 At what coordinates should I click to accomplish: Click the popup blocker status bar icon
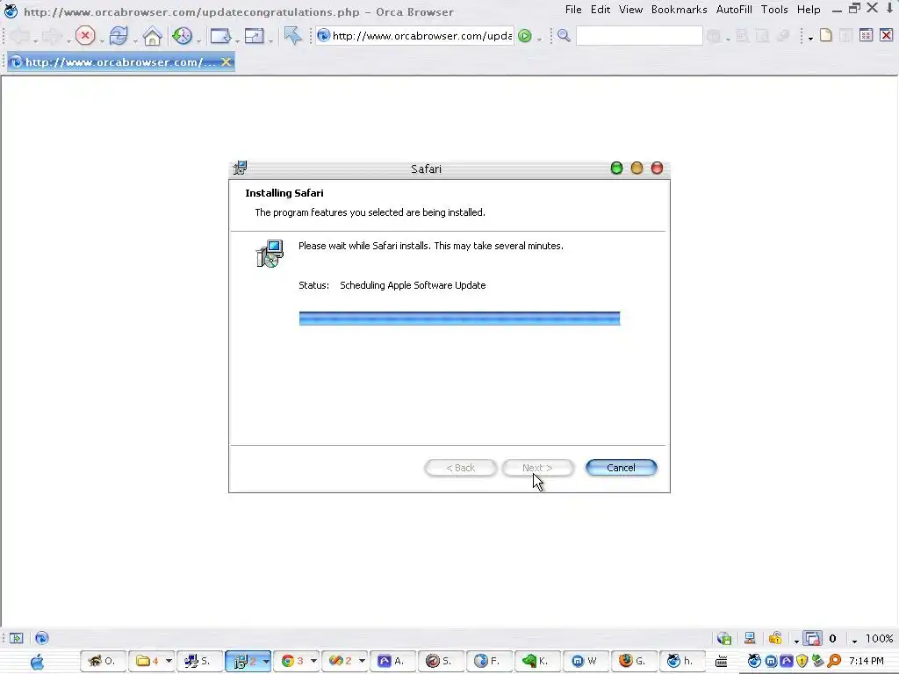pos(812,638)
